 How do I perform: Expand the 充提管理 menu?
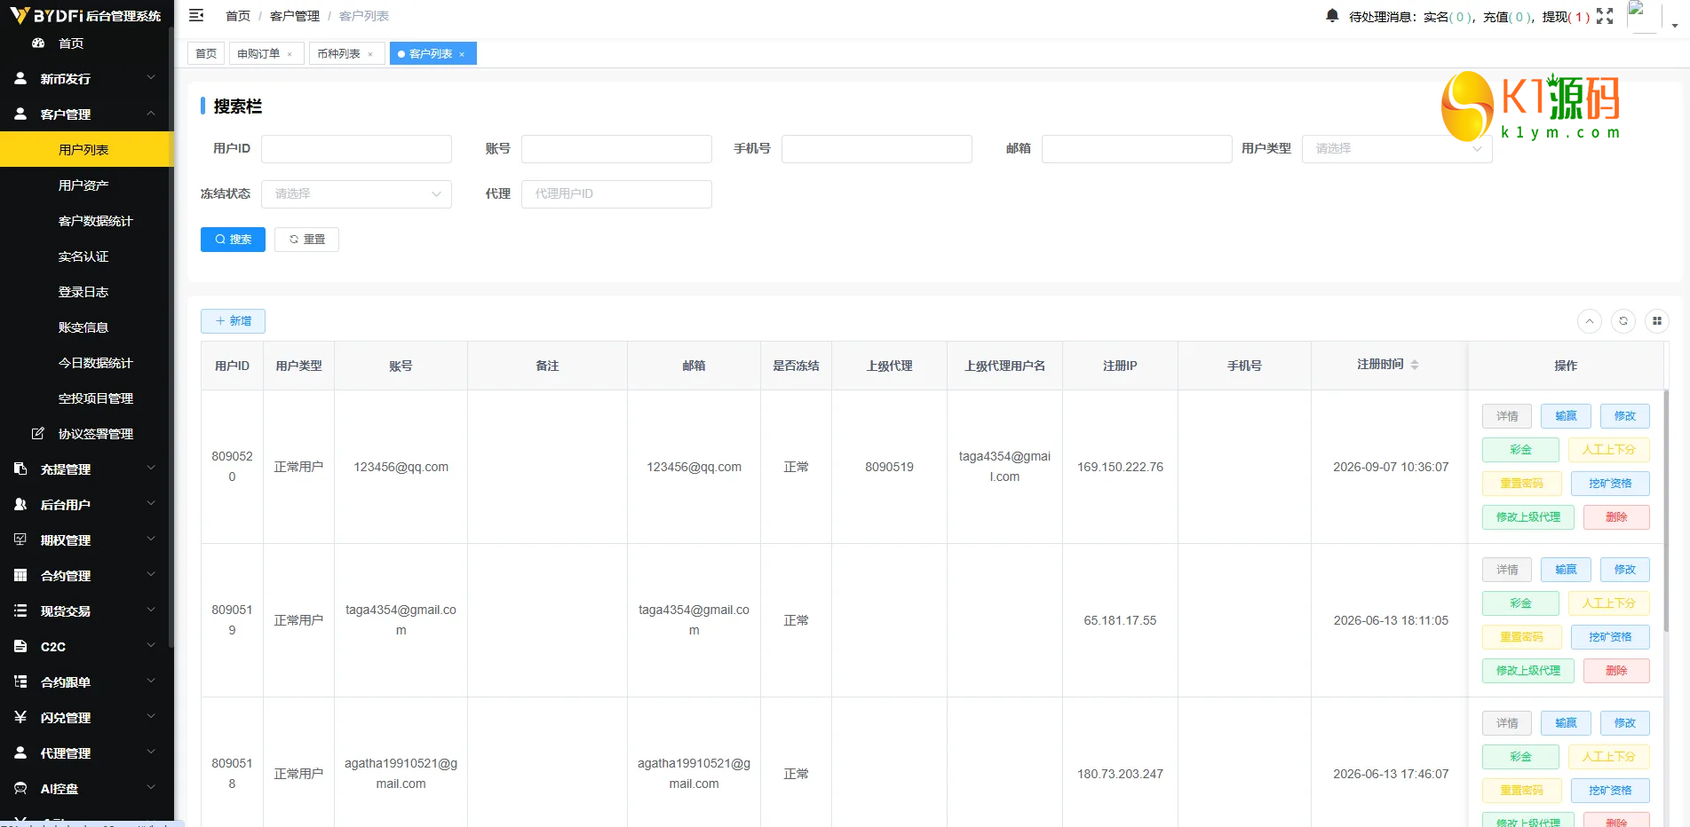click(x=151, y=469)
